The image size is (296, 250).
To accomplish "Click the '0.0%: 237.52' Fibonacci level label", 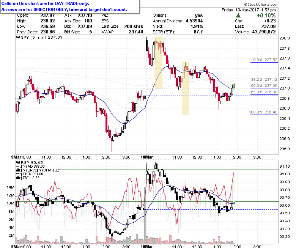I will click(265, 60).
